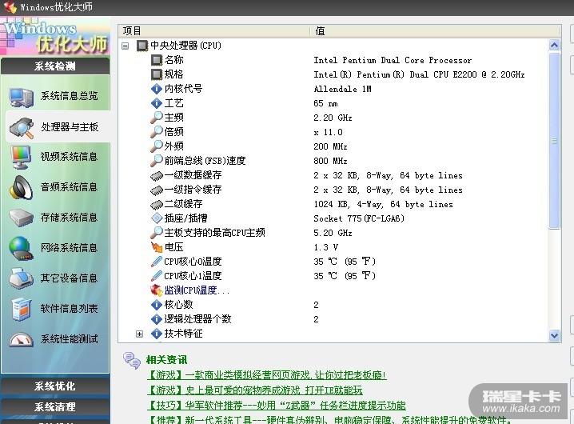
Task: Click diamond icon next to 插座/插槽
Action: [x=157, y=218]
